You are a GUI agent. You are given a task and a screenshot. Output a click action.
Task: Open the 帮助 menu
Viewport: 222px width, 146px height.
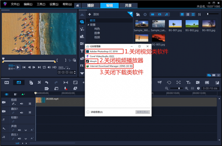point(67,4)
